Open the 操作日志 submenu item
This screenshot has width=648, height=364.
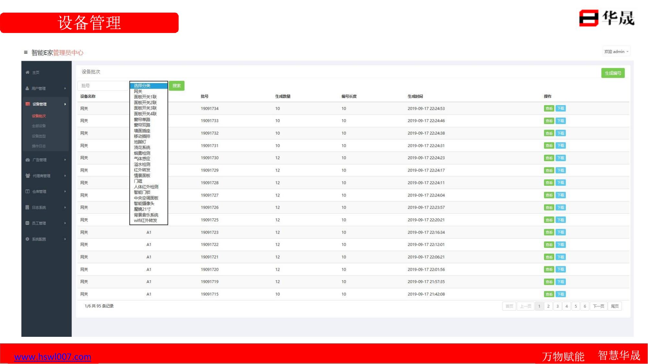click(x=39, y=146)
